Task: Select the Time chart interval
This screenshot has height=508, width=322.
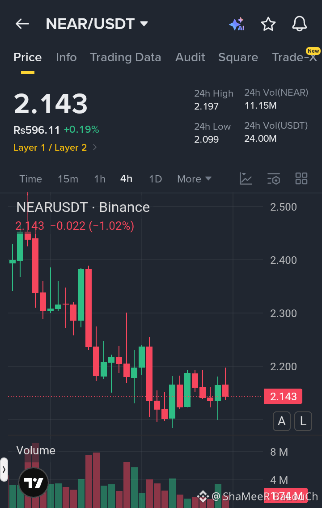Action: tap(31, 179)
